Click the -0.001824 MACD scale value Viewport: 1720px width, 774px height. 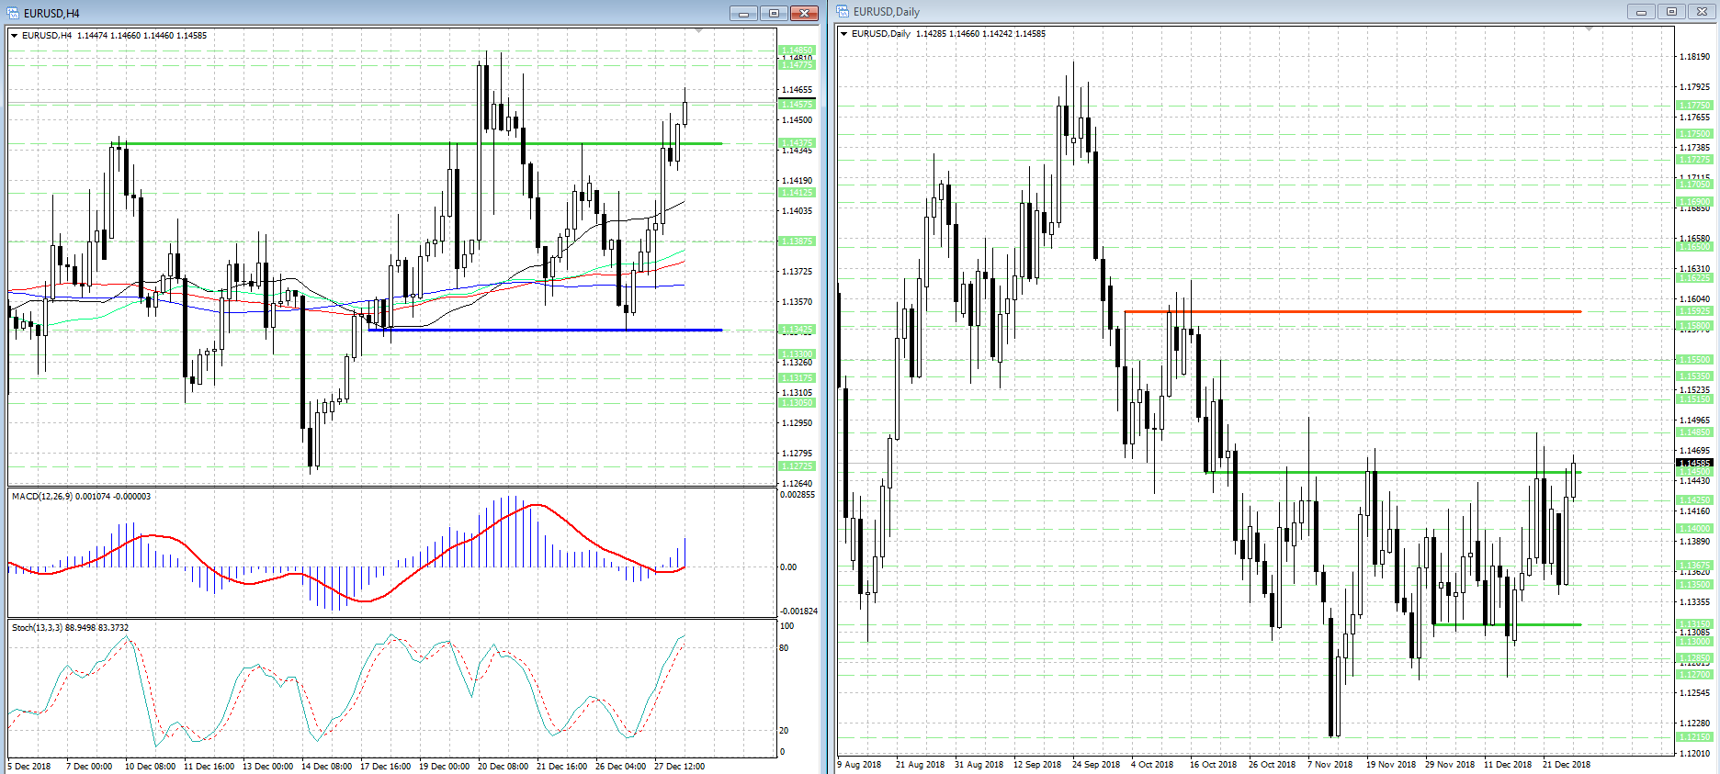[x=798, y=611]
